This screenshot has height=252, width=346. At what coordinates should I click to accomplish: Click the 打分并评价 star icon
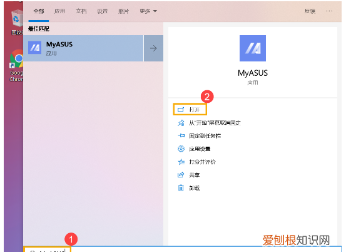pos(181,162)
